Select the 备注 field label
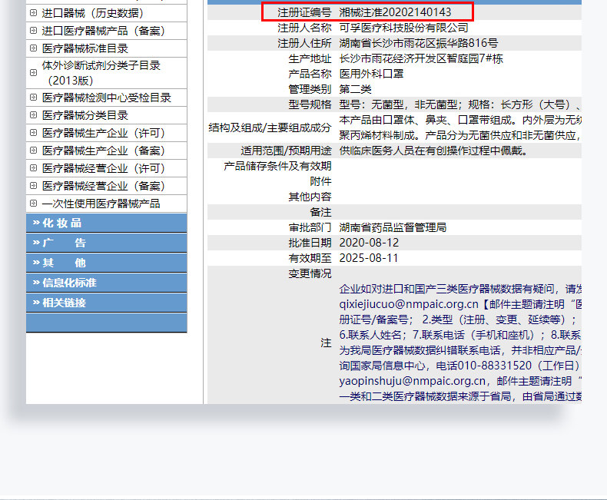 click(x=320, y=212)
